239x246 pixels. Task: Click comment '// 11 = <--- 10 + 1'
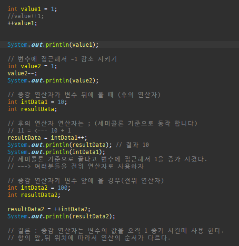pyautogui.click(x=39, y=131)
